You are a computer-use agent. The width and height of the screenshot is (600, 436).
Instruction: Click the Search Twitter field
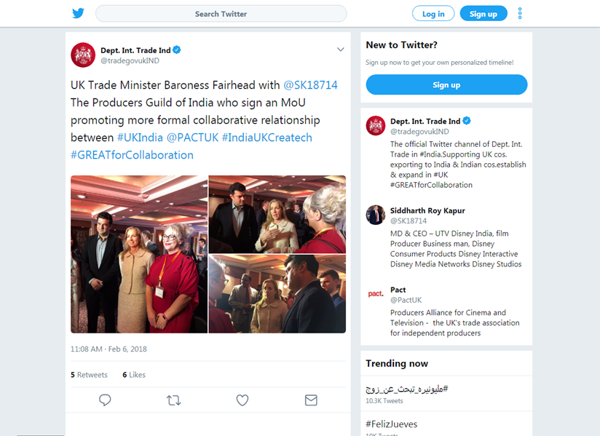[x=221, y=14]
